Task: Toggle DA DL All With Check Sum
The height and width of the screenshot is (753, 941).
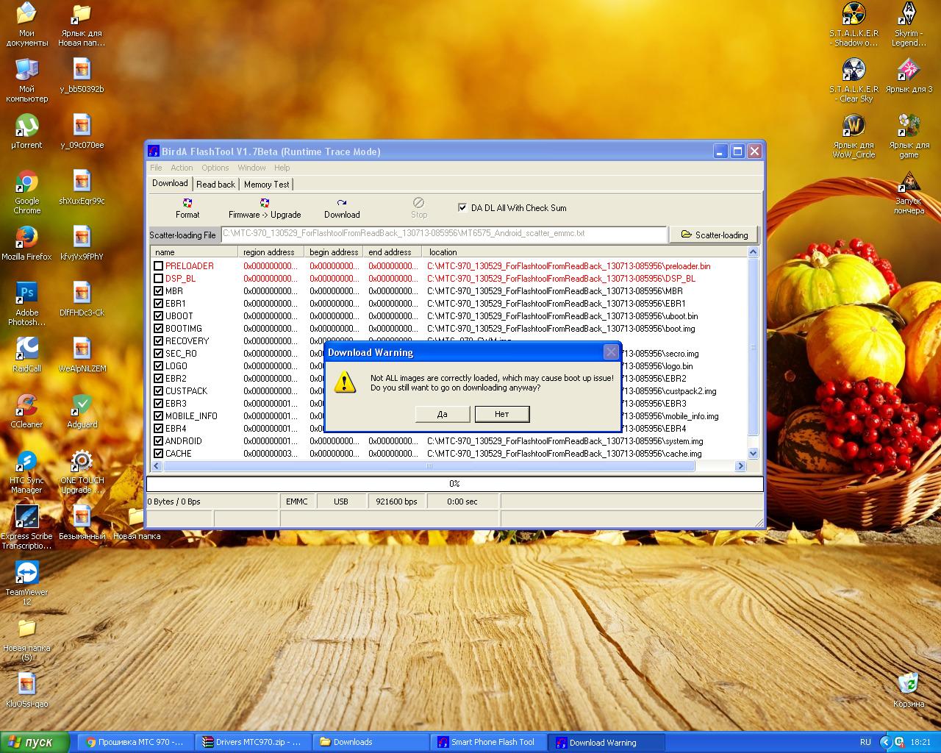Action: (462, 207)
